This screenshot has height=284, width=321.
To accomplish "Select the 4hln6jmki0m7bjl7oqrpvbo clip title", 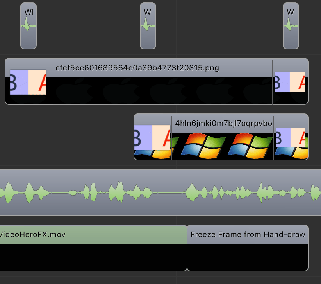I will tap(224, 124).
